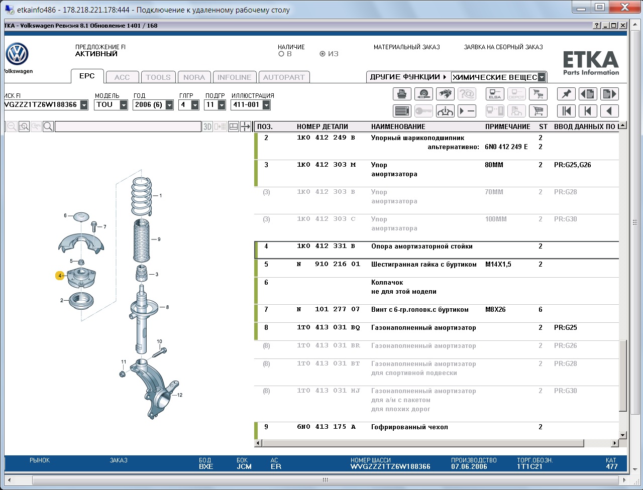Screen dimensions: 643x490
Task: Click highlighted callout 4 in diagram
Action: (60, 276)
